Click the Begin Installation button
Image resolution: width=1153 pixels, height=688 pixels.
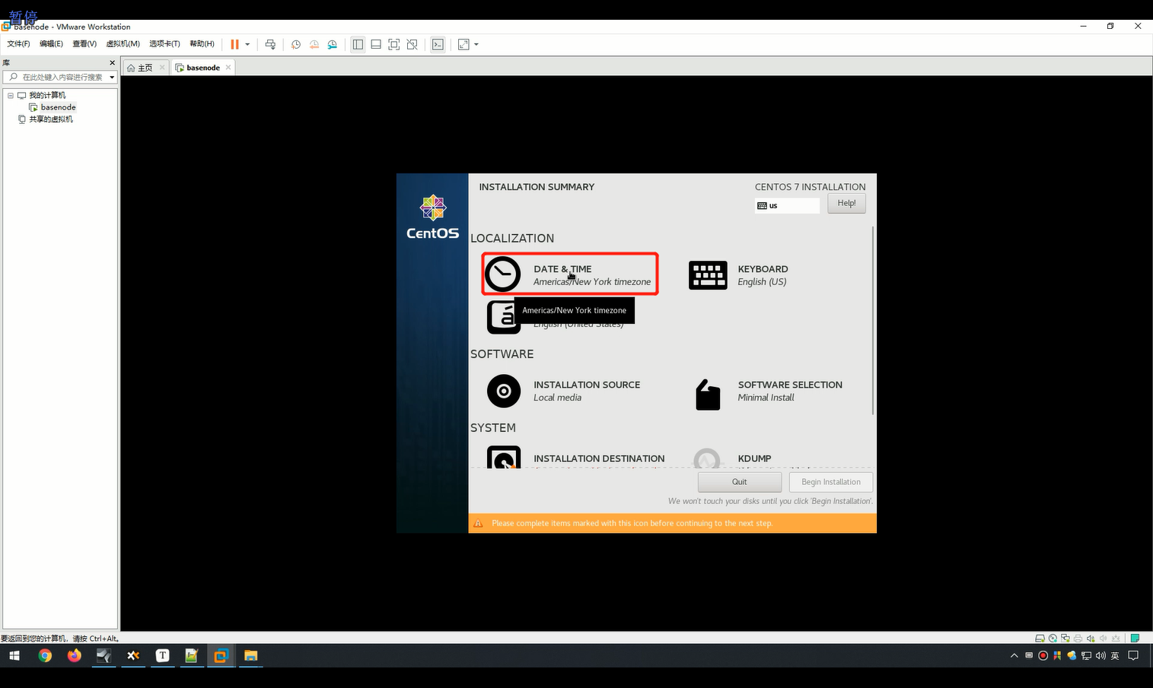(x=831, y=482)
